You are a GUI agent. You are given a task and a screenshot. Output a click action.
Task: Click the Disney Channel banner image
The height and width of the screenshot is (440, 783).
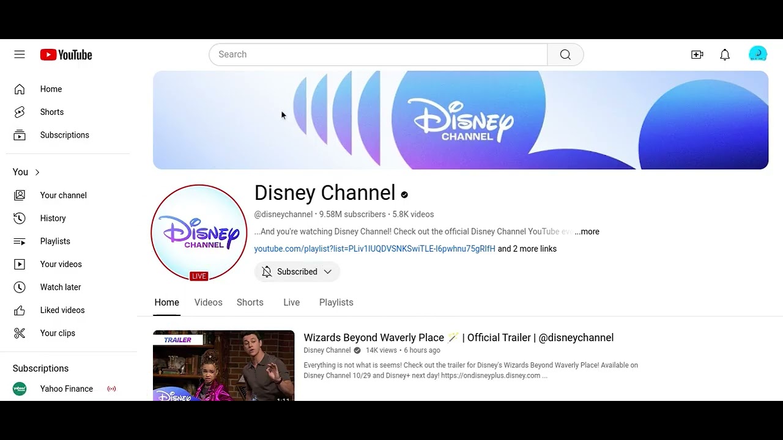point(461,120)
